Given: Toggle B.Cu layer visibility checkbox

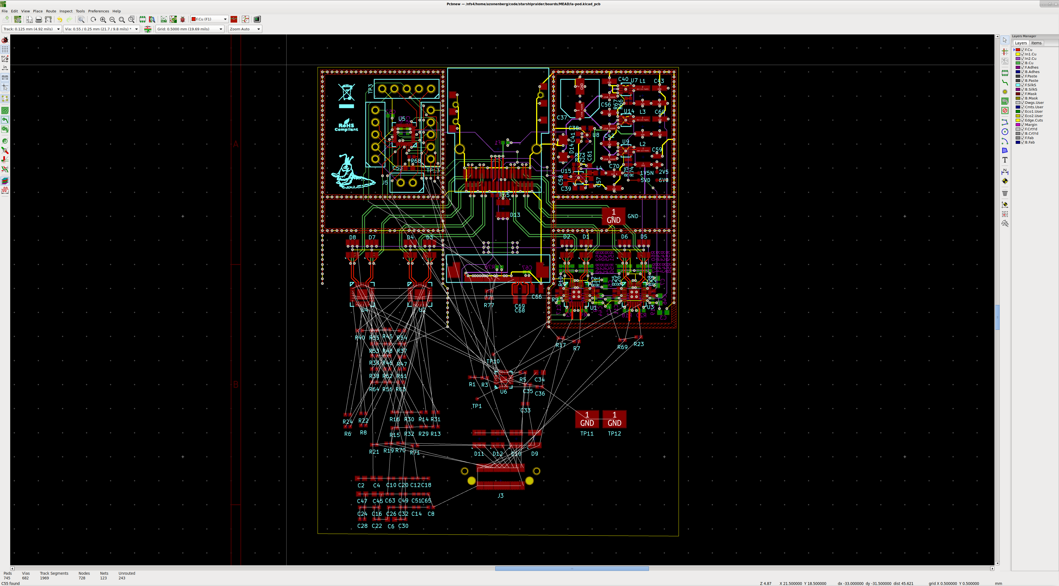Looking at the screenshot, I should (x=1022, y=63).
